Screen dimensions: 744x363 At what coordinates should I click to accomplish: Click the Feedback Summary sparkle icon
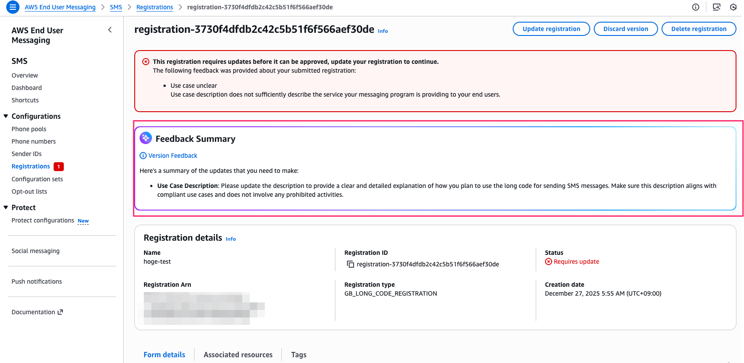click(x=146, y=138)
